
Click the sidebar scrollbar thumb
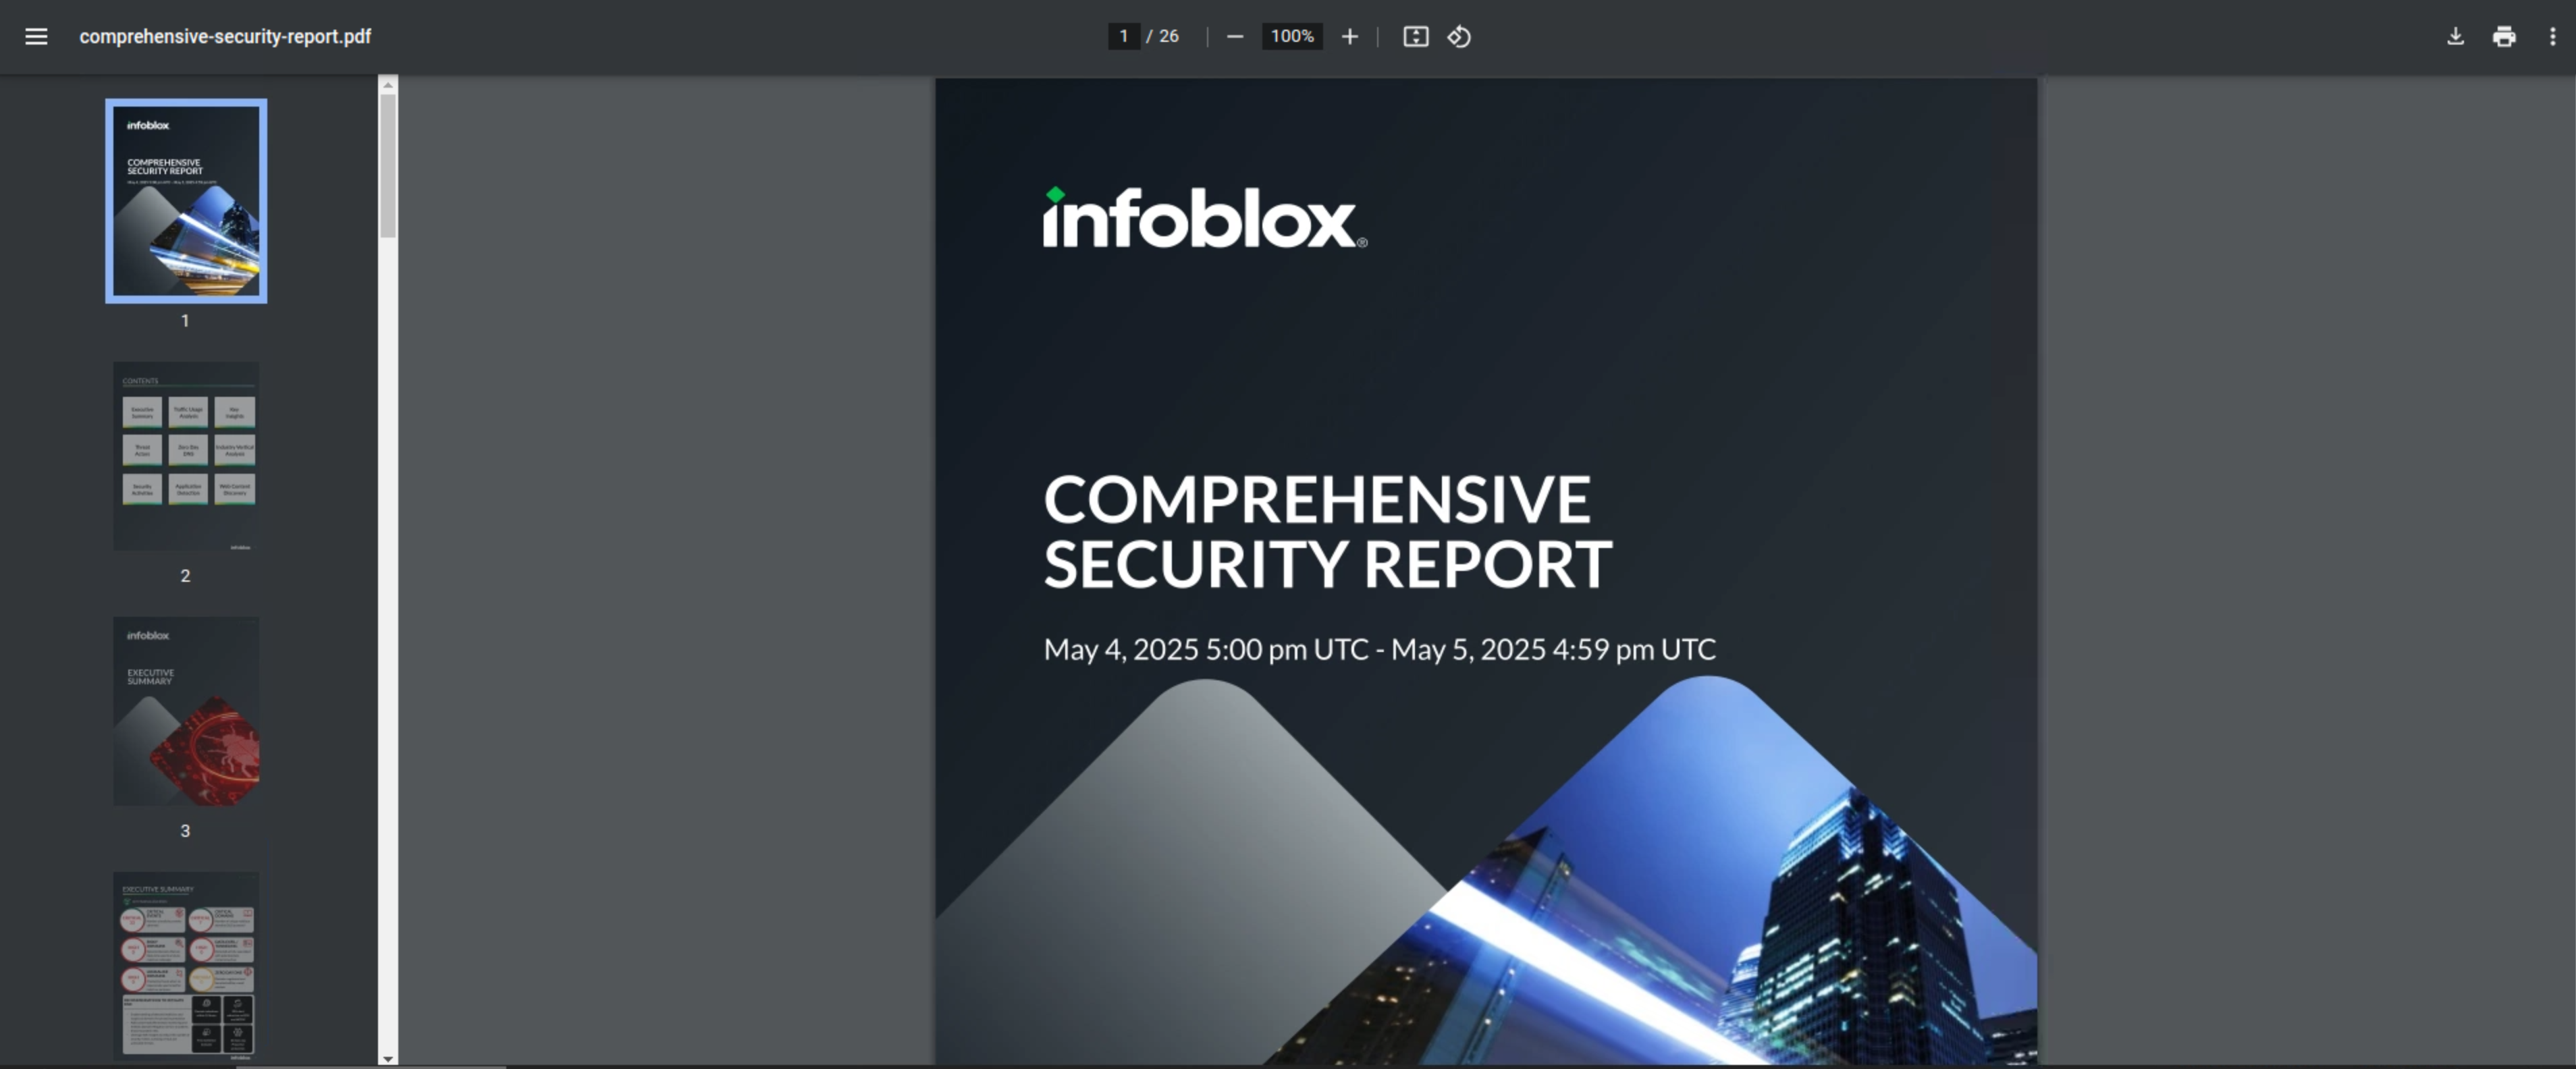point(388,165)
